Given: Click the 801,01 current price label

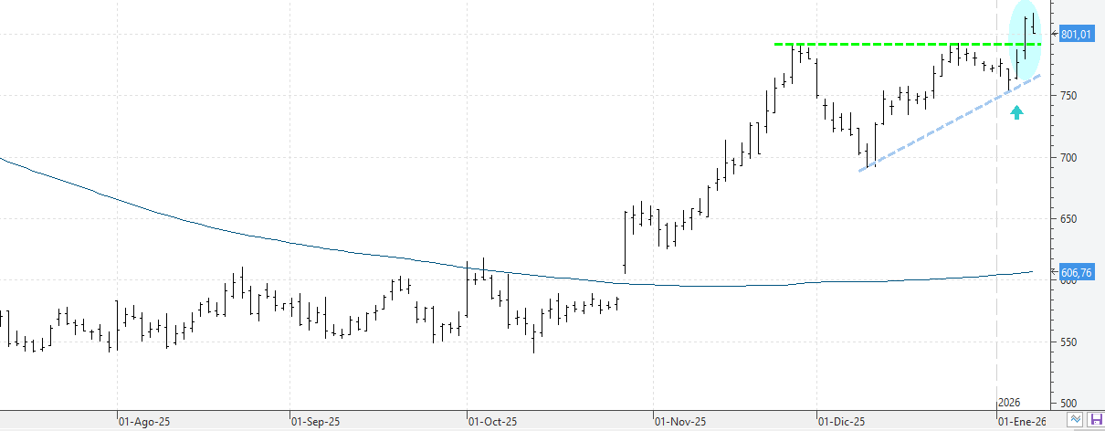Looking at the screenshot, I should [x=1076, y=35].
